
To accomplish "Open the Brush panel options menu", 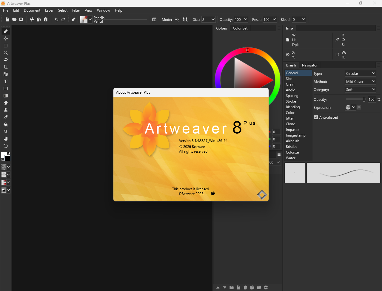I will [379, 65].
